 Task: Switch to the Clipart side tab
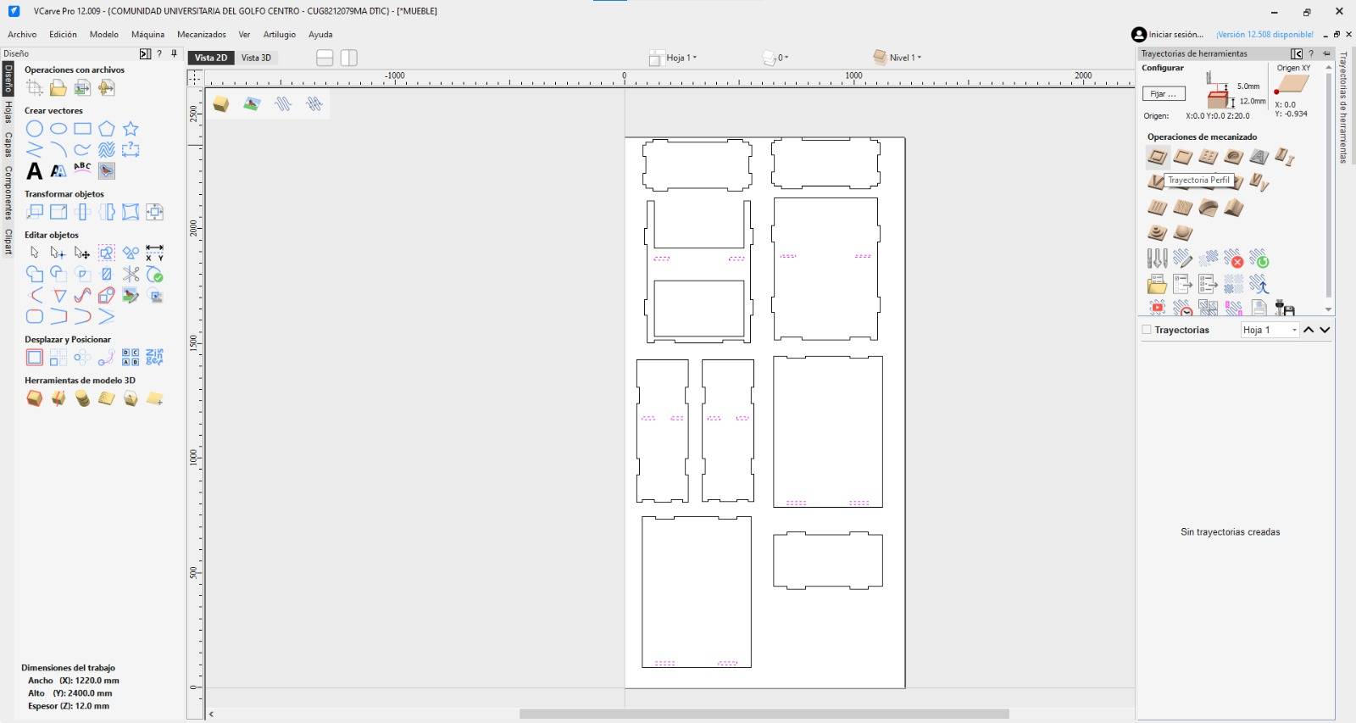pos(8,242)
